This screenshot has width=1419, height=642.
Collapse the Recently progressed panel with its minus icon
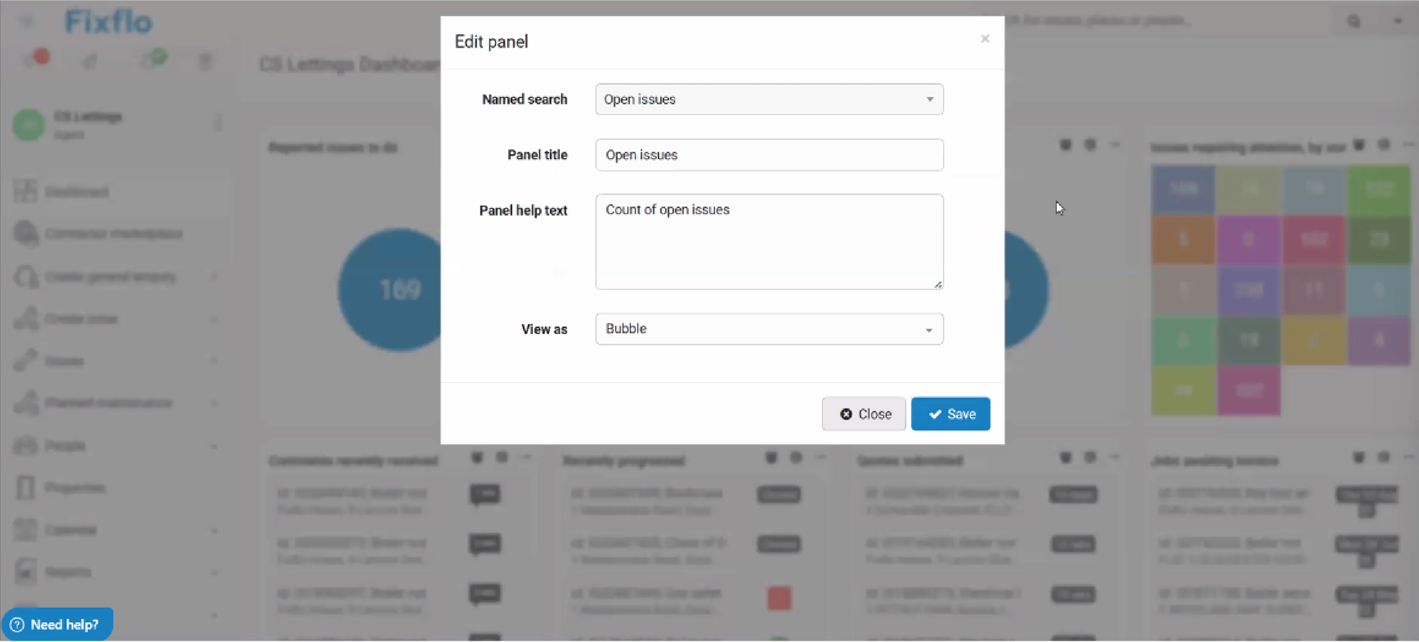click(822, 458)
